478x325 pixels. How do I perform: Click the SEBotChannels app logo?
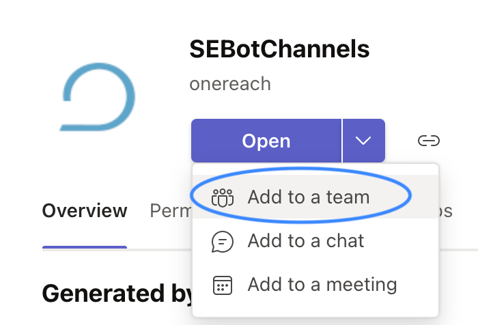(x=97, y=97)
